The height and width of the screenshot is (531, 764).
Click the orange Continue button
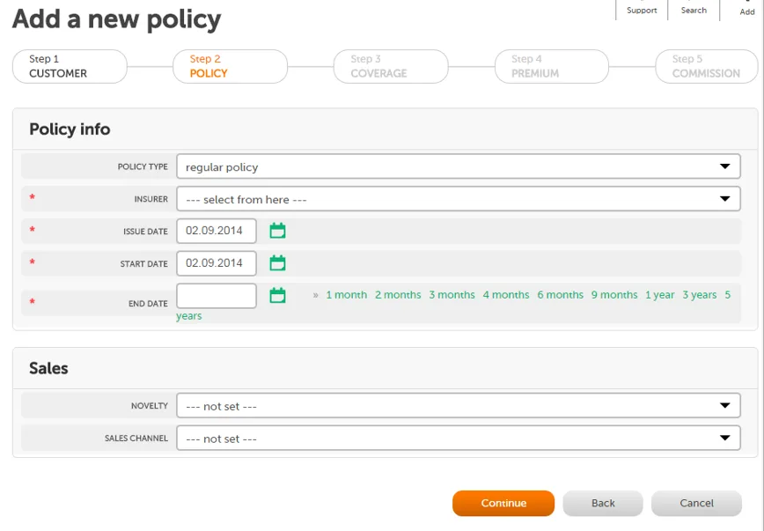pos(503,503)
